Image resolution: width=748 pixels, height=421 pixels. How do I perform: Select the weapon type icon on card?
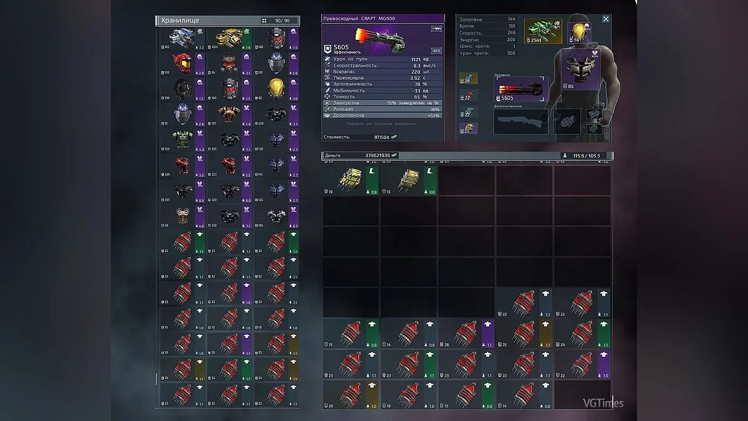(436, 29)
